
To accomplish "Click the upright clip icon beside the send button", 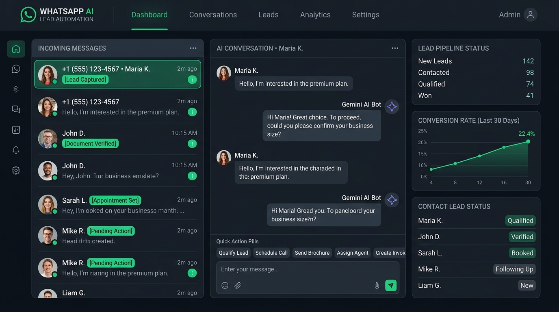I will click(x=377, y=285).
